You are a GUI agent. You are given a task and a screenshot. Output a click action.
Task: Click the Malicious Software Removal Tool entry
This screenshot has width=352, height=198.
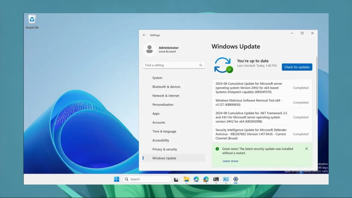(262, 103)
